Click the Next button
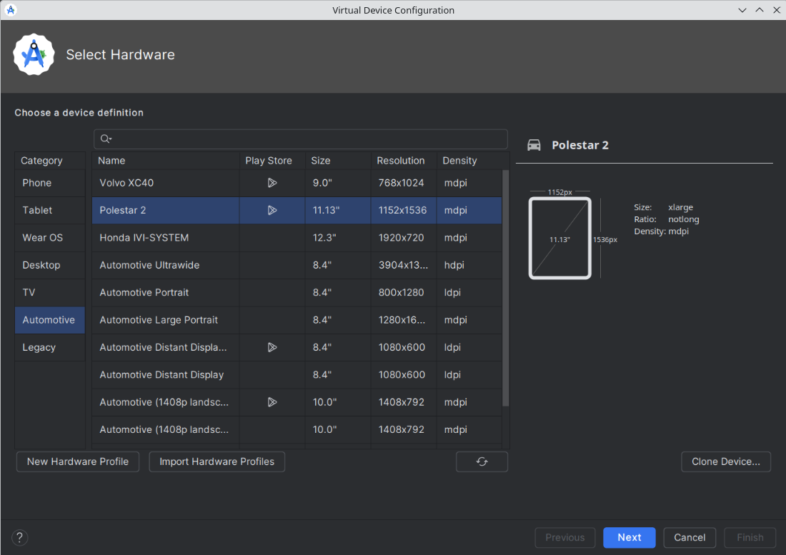Screen dimensions: 786x555 click(x=629, y=537)
